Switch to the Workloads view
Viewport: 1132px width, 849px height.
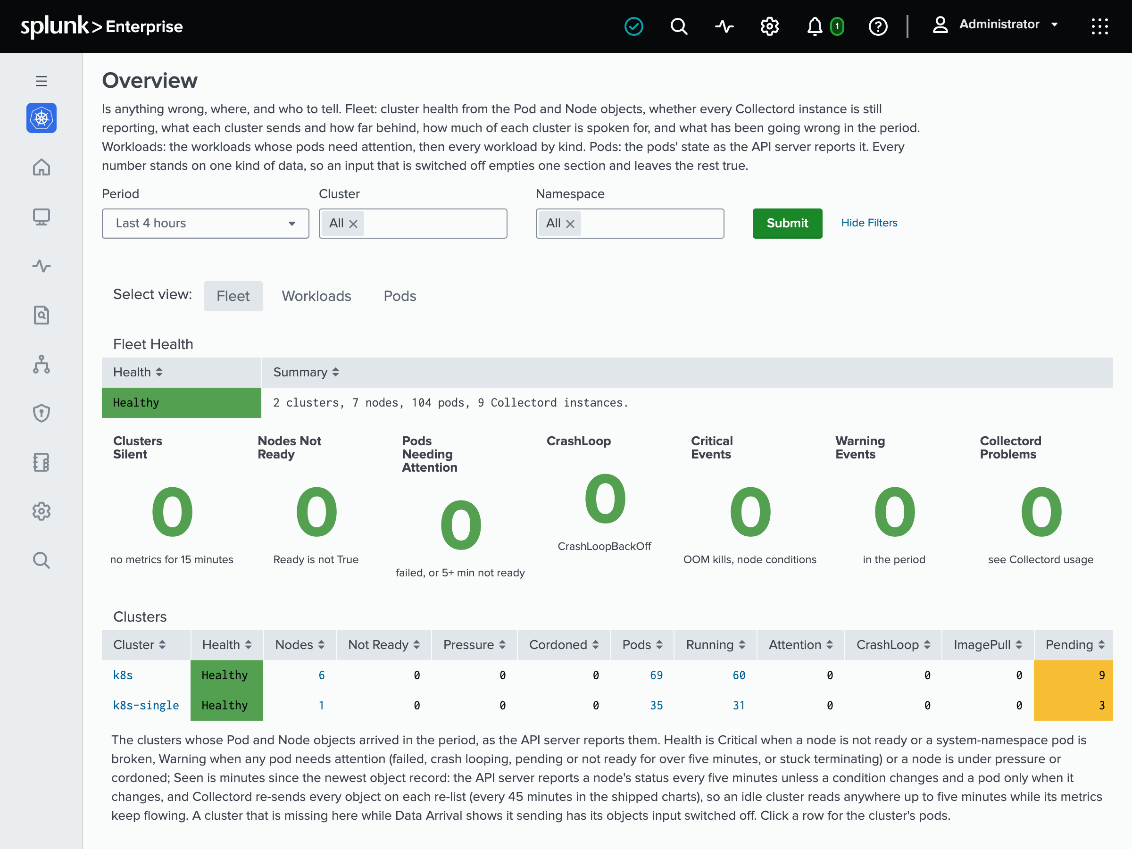pos(316,296)
